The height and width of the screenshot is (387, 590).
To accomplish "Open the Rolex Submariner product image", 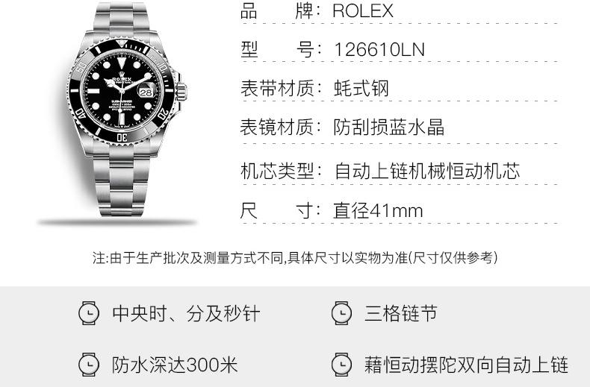I will point(122,113).
